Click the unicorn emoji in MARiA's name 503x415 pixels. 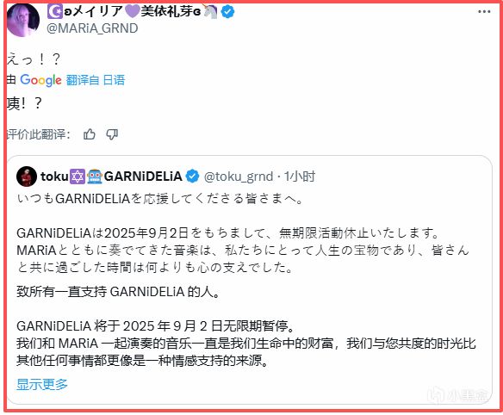coord(210,11)
